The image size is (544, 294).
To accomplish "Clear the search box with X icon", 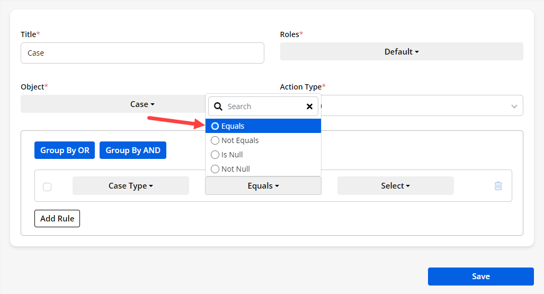I will point(309,106).
